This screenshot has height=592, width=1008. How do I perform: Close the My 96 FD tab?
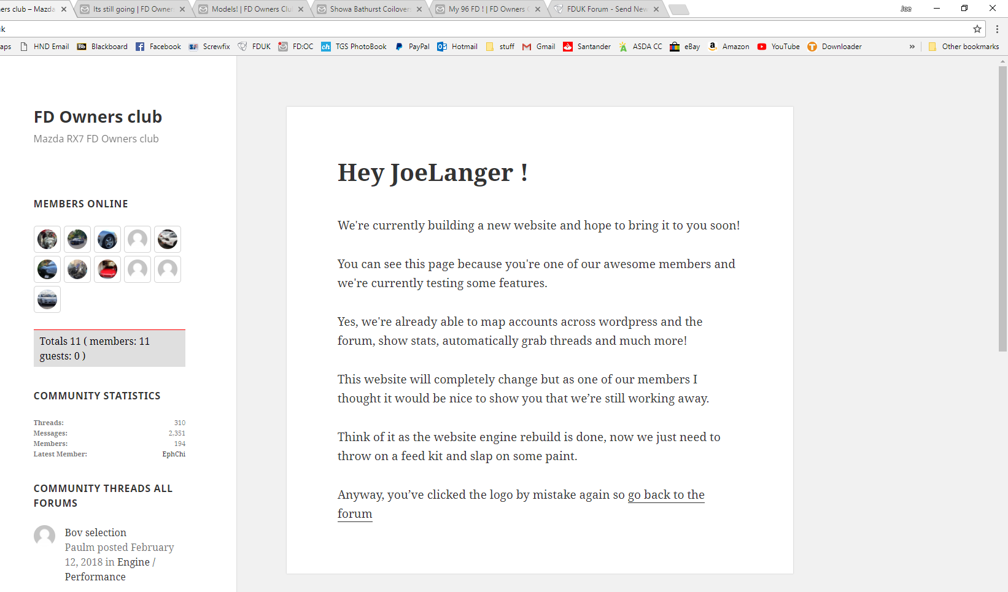(x=538, y=9)
